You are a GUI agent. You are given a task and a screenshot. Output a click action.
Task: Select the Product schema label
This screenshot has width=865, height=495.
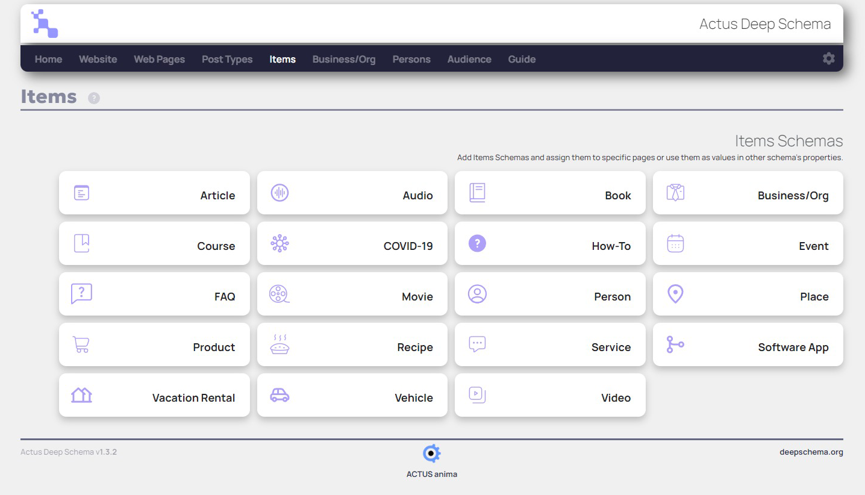[214, 347]
